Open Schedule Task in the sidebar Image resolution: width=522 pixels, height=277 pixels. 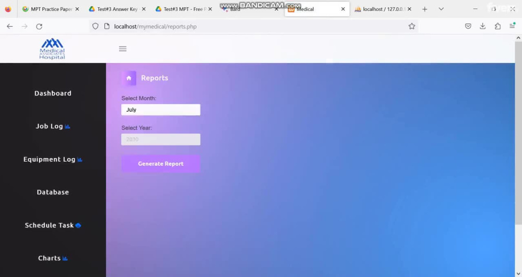(53, 225)
